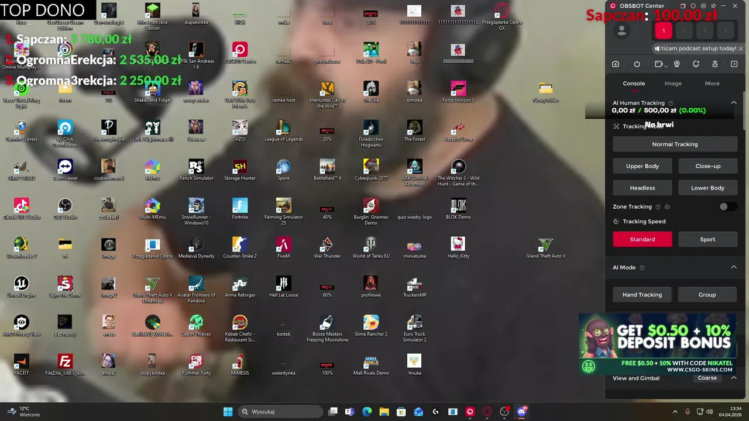The height and width of the screenshot is (421, 749).
Task: Open Cyberpunk 2077 desktop shortcut
Action: click(371, 170)
